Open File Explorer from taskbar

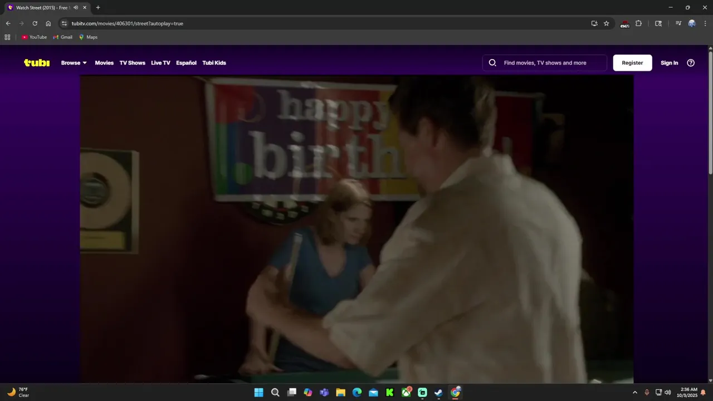pos(340,393)
